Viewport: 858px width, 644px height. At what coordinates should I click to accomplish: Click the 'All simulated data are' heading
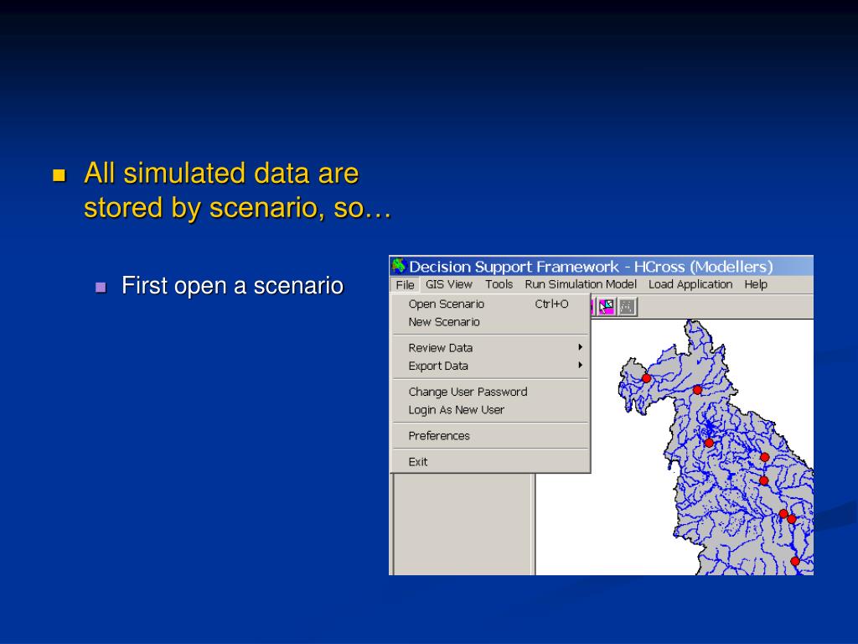pyautogui.click(x=221, y=173)
